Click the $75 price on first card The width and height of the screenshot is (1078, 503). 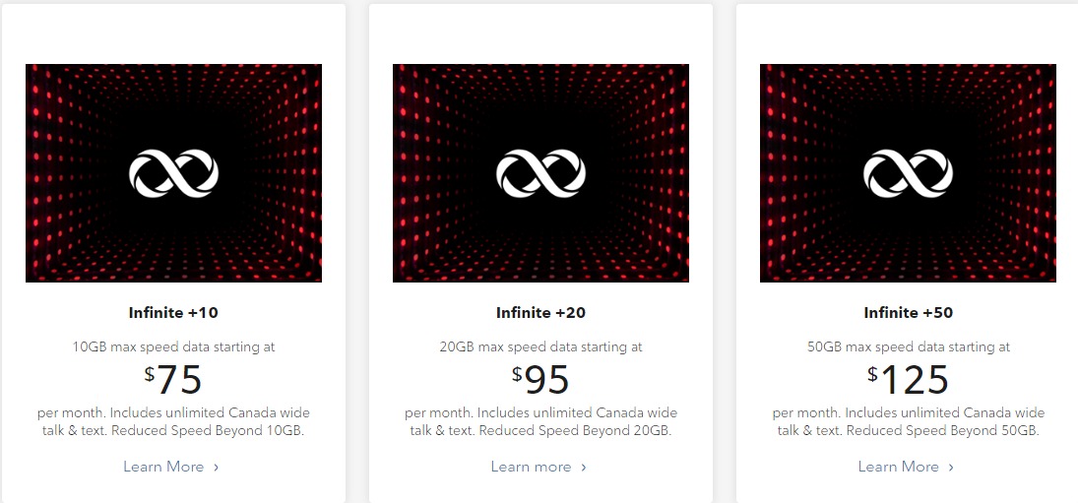tap(173, 379)
